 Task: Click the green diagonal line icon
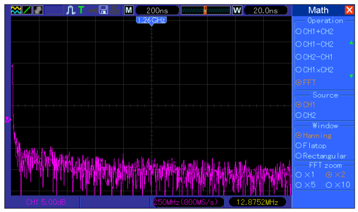27,10
